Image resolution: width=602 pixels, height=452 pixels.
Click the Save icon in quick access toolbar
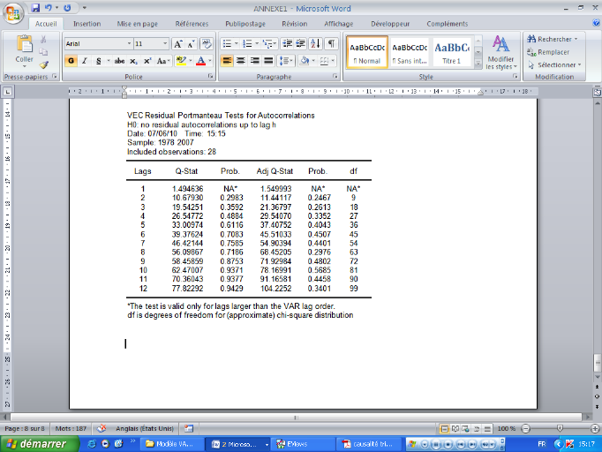(34, 7)
